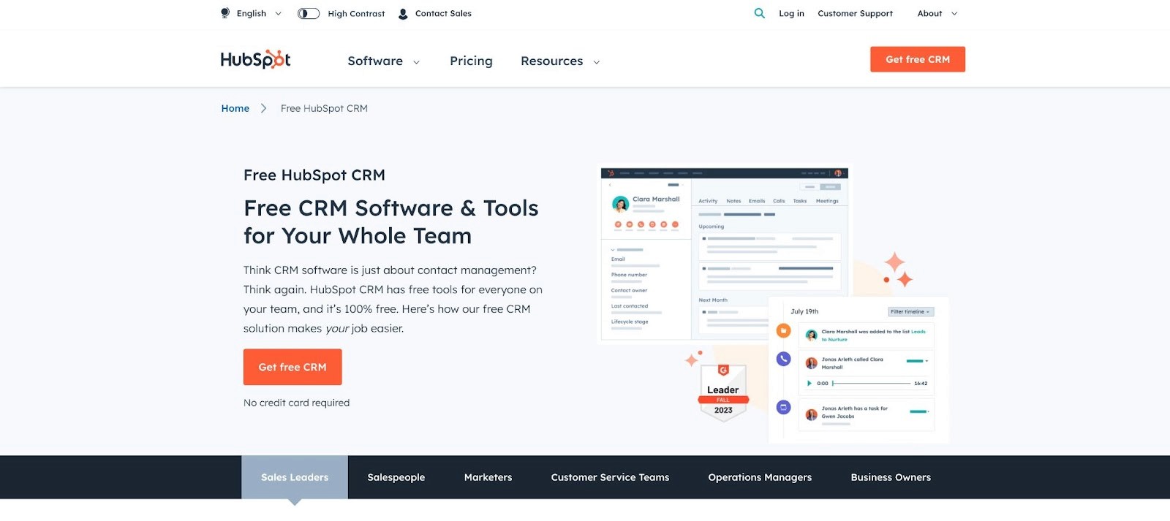Viewport: 1170px width, 521px height.
Task: Open the search magnifier icon
Action: click(760, 13)
